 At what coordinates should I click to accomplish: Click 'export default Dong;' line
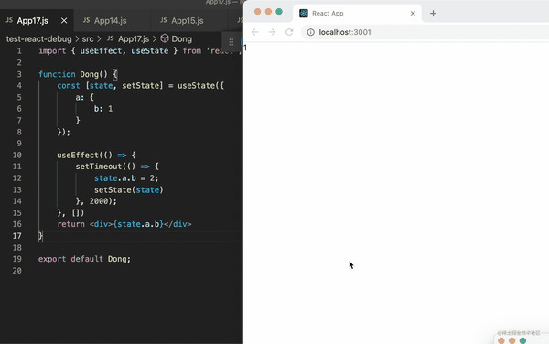[84, 259]
